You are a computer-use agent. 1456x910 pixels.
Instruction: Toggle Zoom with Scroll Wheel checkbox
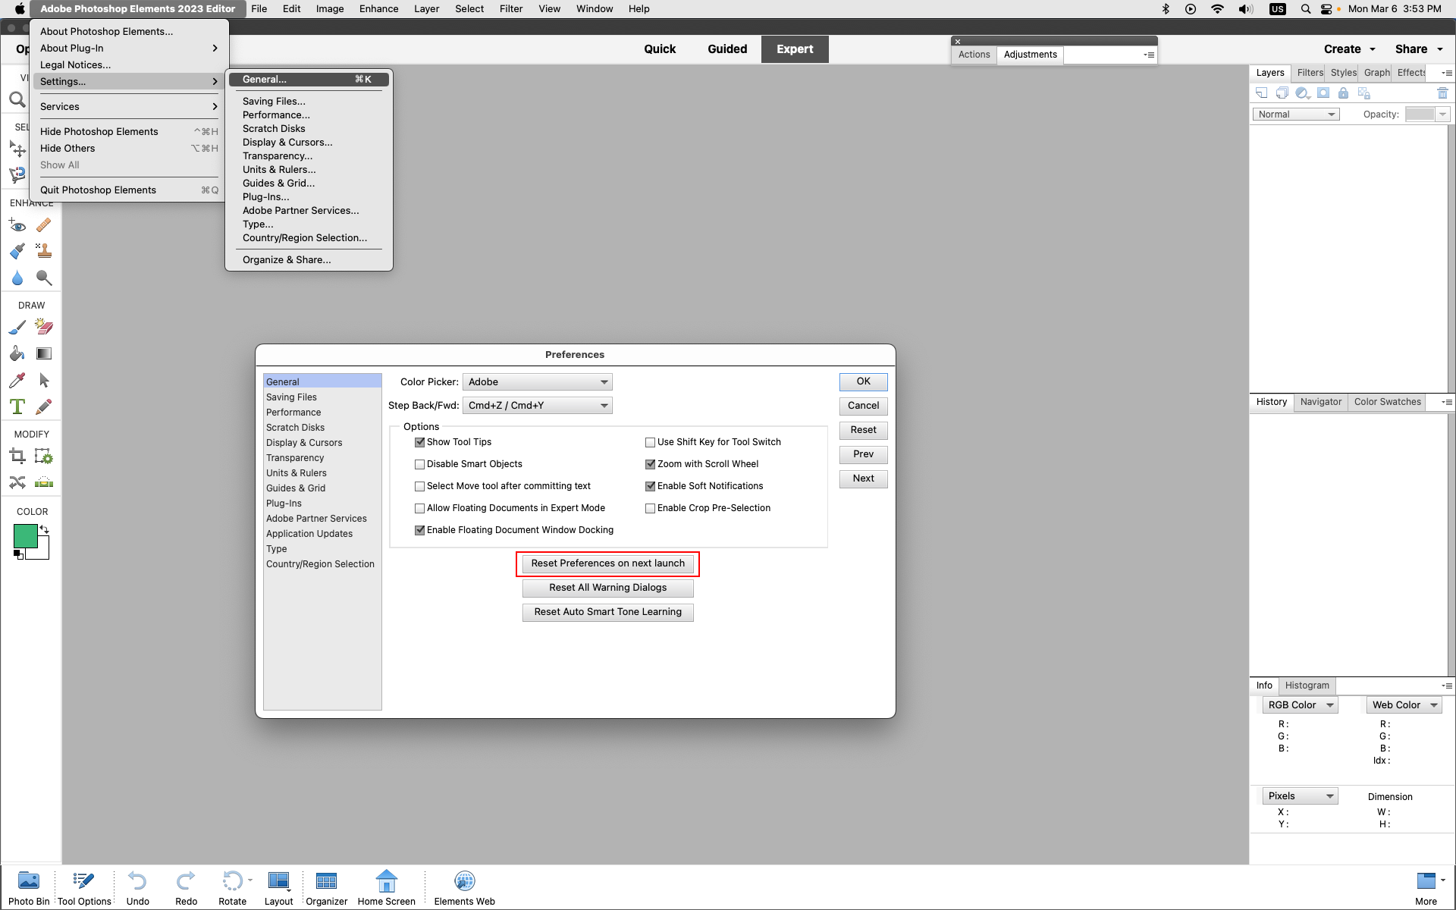pos(649,463)
